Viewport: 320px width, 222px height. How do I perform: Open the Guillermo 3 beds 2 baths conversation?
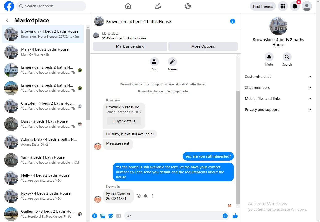[x=43, y=214]
